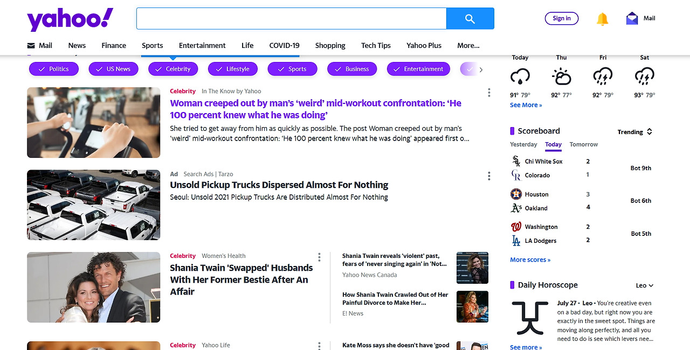Viewport: 690px width, 350px height.
Task: Click the Chi White Sox team logo
Action: click(516, 161)
